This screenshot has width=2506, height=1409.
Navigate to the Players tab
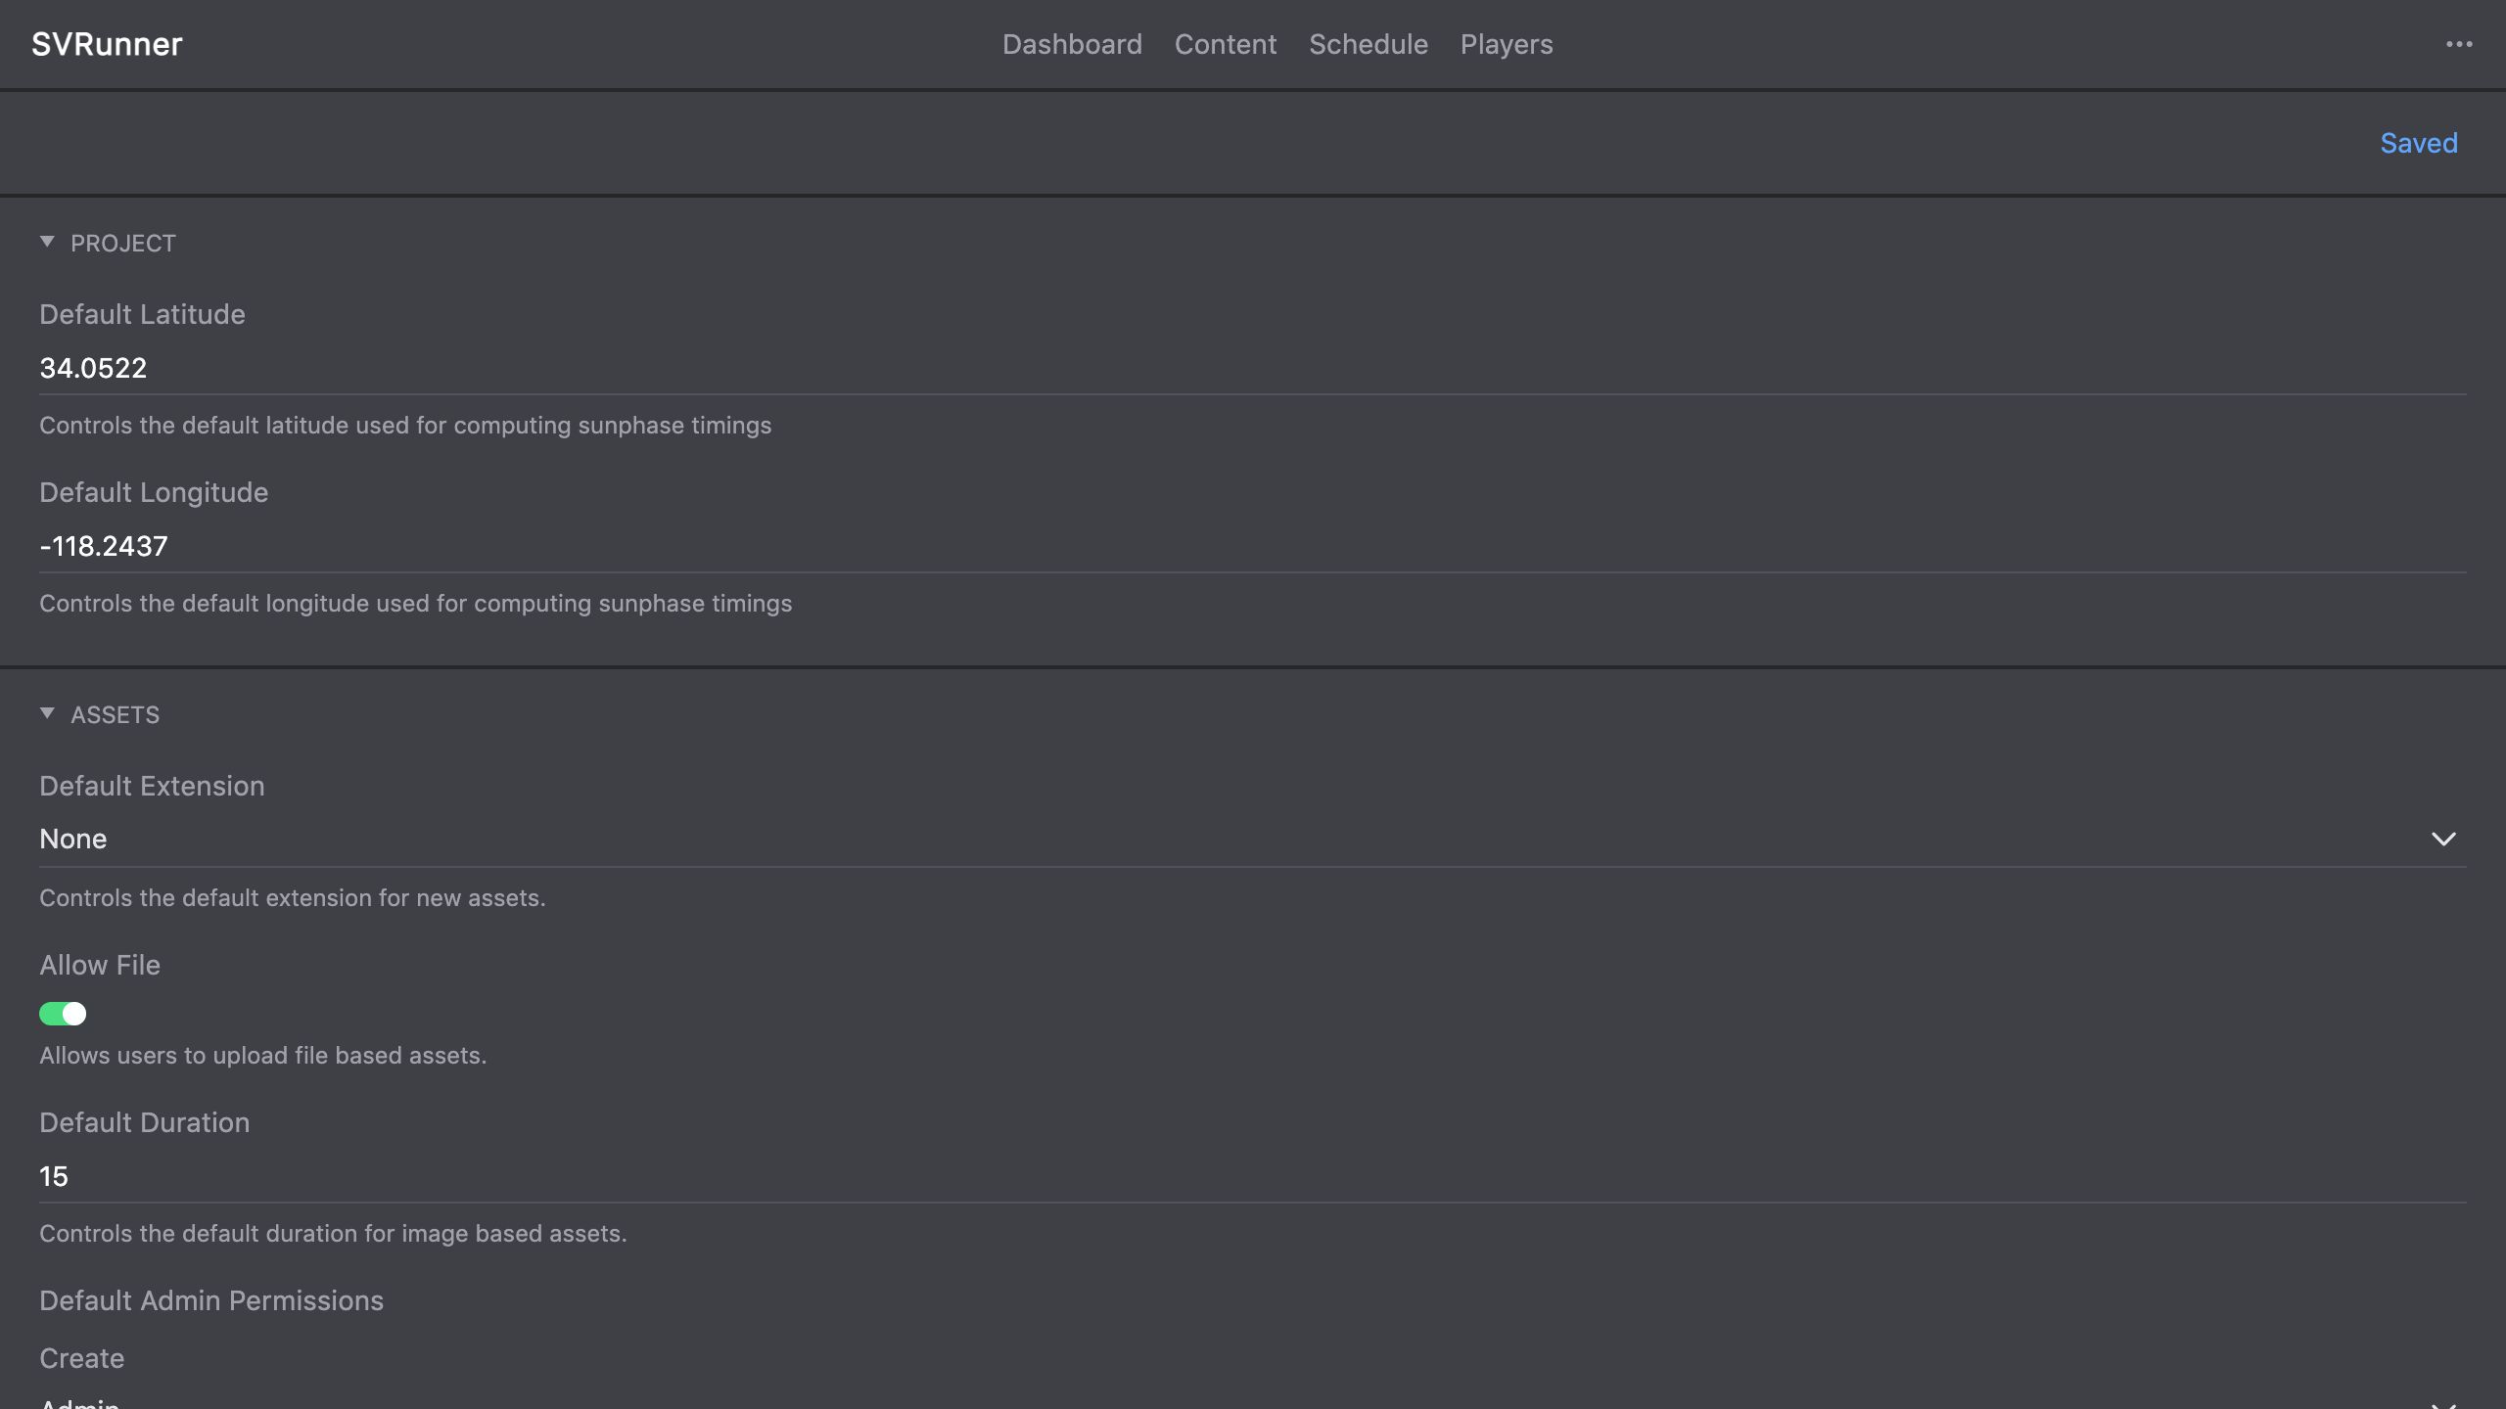1506,44
